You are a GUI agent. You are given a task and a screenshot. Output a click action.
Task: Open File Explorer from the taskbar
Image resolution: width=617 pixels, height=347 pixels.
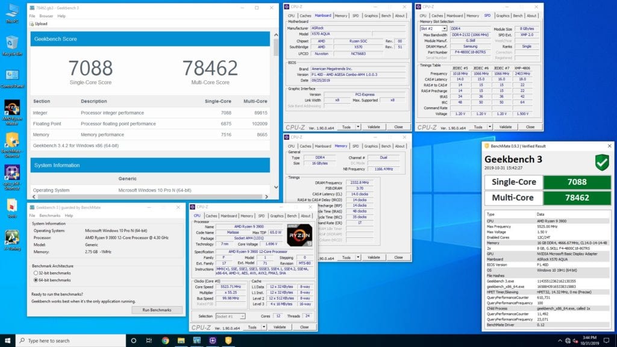(181, 341)
